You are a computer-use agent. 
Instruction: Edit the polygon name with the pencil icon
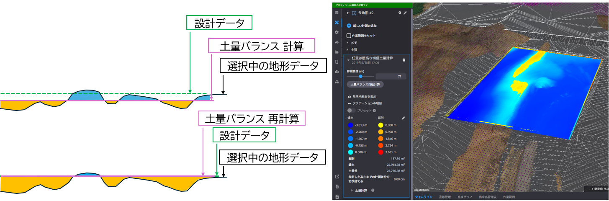(x=405, y=13)
